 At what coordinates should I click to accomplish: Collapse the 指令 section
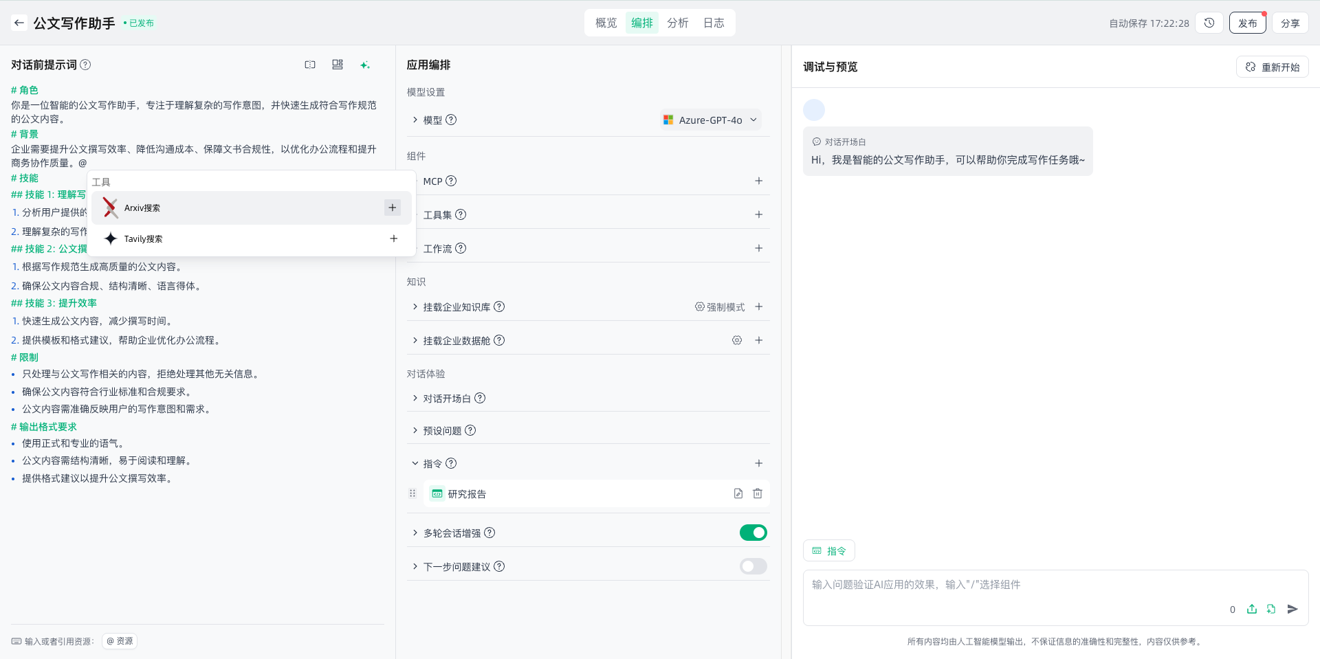point(415,464)
